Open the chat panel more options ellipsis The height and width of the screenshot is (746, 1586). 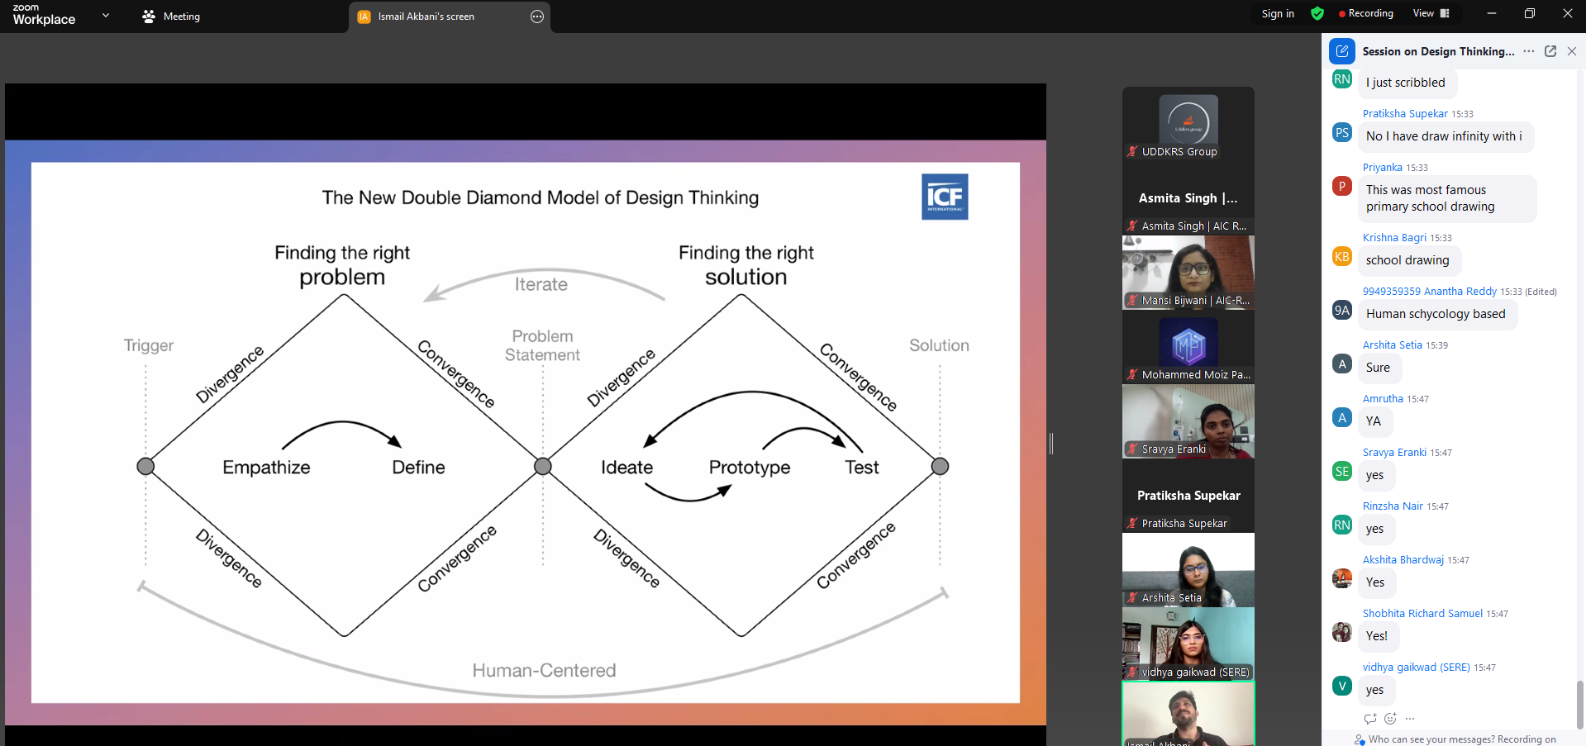click(1529, 51)
